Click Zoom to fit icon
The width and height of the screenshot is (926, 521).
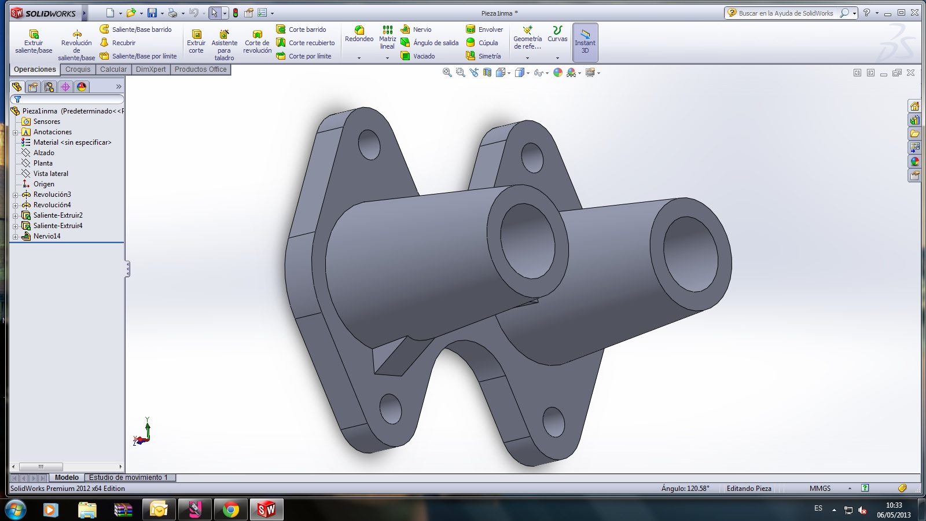click(x=447, y=72)
